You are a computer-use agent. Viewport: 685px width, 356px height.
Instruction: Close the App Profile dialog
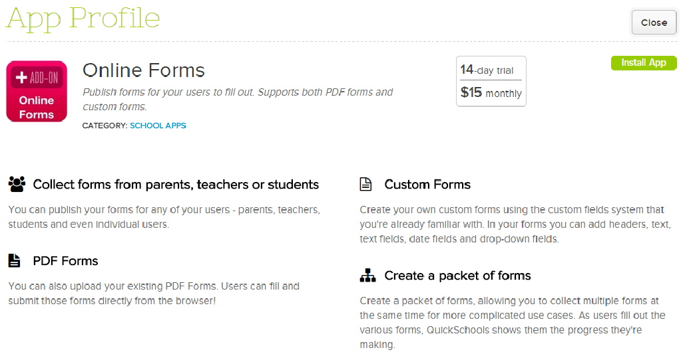653,23
